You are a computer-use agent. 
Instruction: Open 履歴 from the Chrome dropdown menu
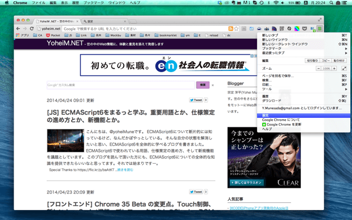(303, 96)
